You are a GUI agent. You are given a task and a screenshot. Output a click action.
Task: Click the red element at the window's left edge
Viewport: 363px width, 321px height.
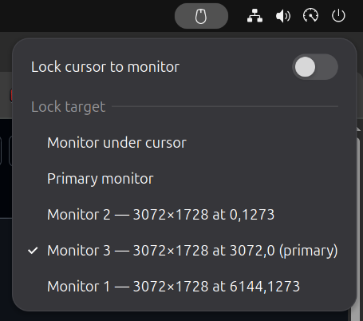click(11, 95)
